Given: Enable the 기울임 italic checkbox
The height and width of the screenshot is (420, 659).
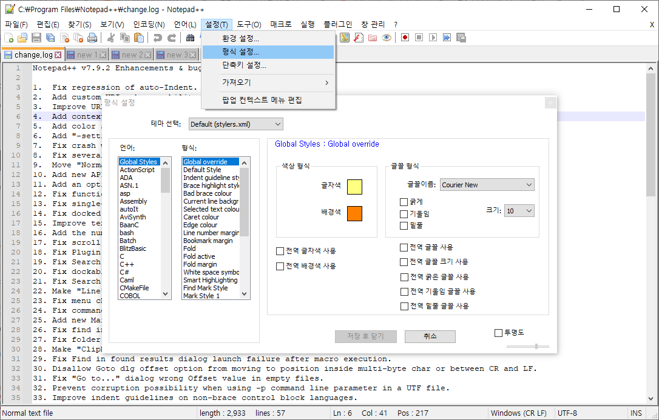Looking at the screenshot, I should tap(404, 215).
